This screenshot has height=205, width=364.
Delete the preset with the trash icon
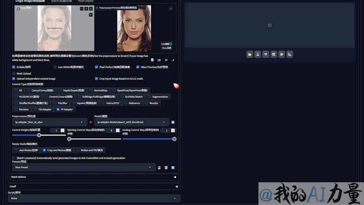click(166, 168)
